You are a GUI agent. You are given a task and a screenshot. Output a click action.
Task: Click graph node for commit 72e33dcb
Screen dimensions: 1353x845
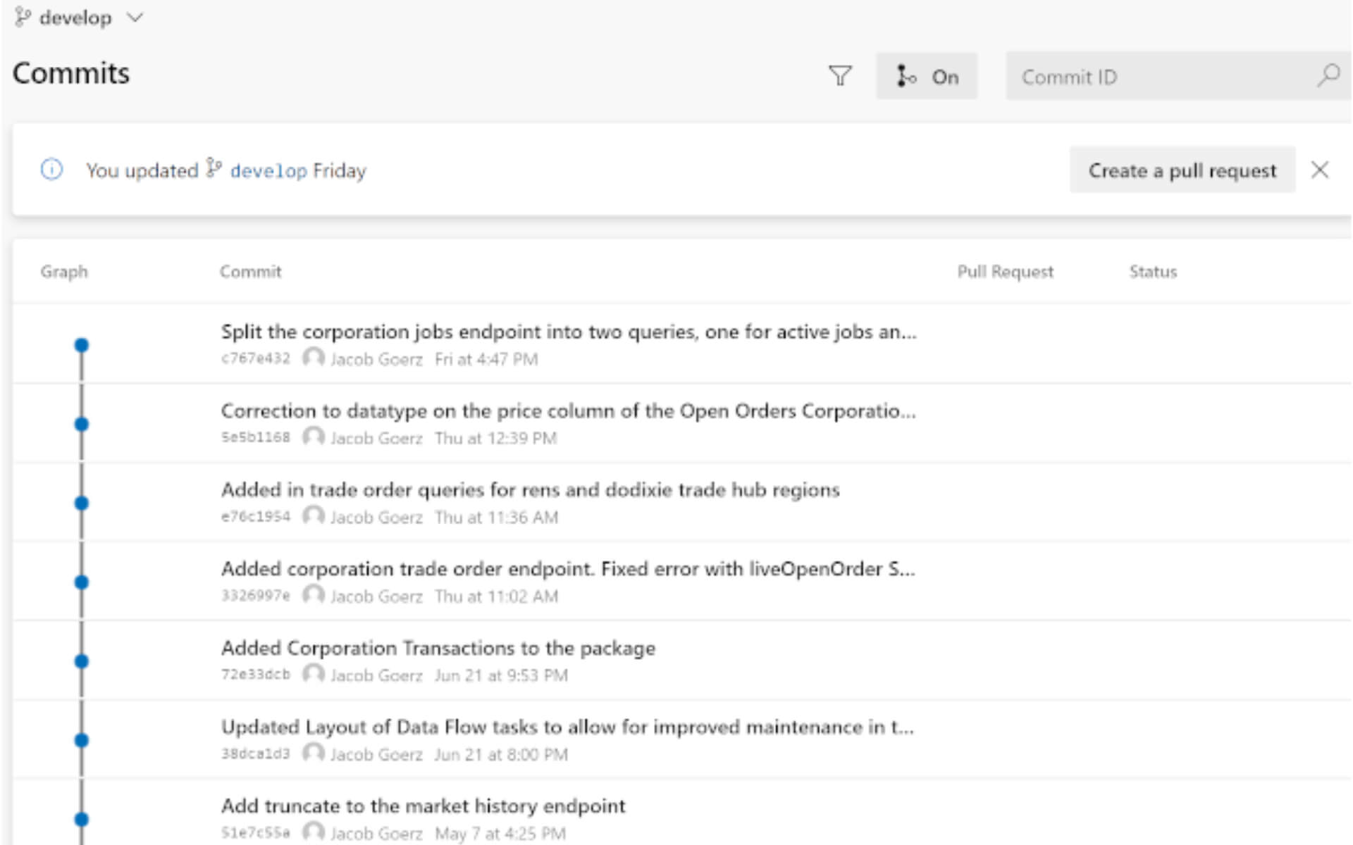pos(82,661)
